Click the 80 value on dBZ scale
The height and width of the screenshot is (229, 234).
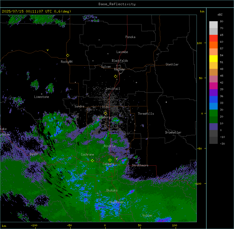[222, 21]
